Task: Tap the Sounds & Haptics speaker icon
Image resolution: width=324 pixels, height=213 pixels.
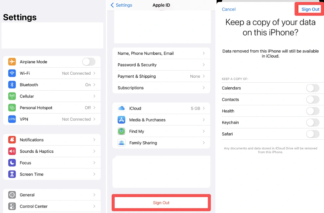Action: pyautogui.click(x=12, y=151)
